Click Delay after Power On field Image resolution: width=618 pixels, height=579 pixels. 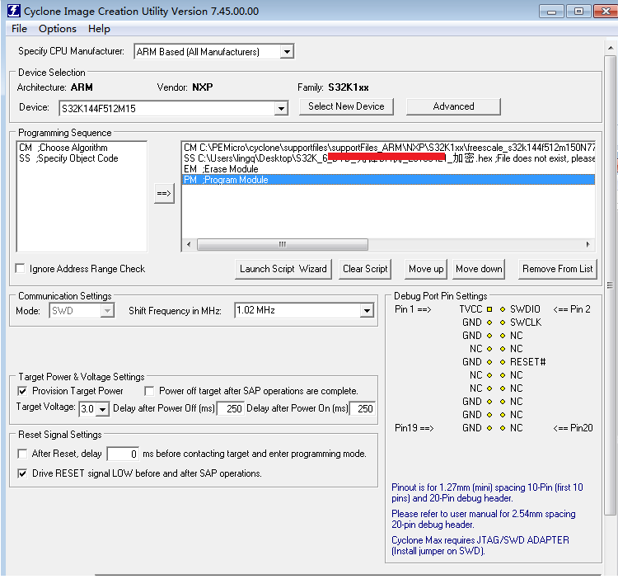tap(362, 408)
